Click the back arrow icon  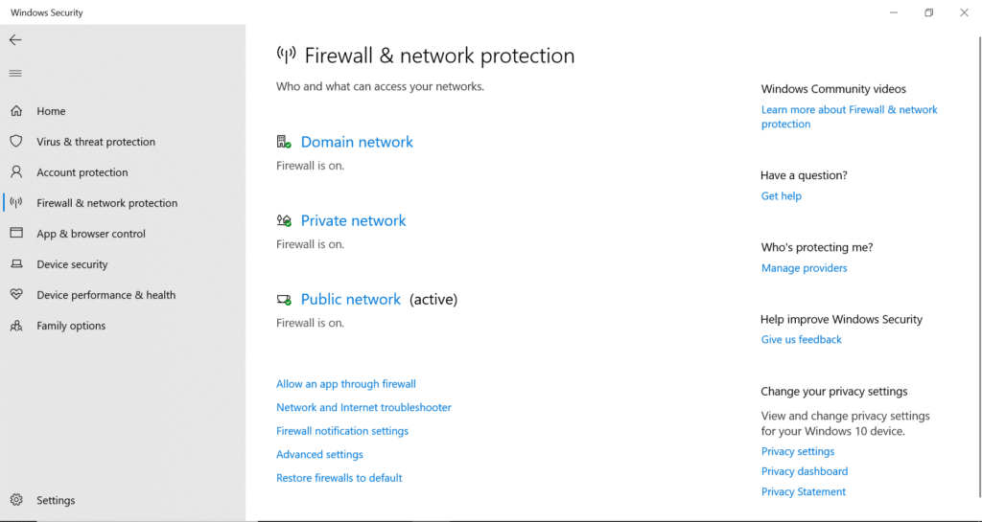[x=15, y=40]
